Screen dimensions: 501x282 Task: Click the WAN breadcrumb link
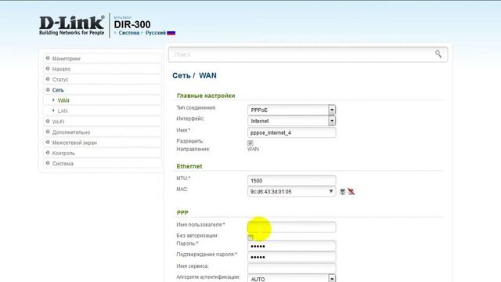coord(207,76)
